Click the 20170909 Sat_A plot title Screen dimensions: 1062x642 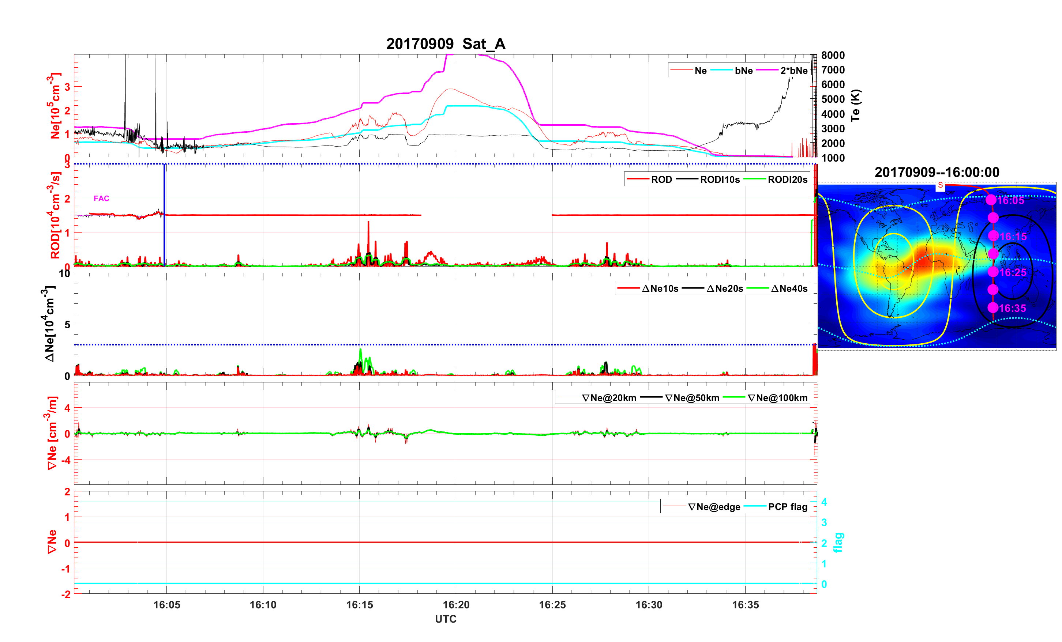(x=445, y=44)
